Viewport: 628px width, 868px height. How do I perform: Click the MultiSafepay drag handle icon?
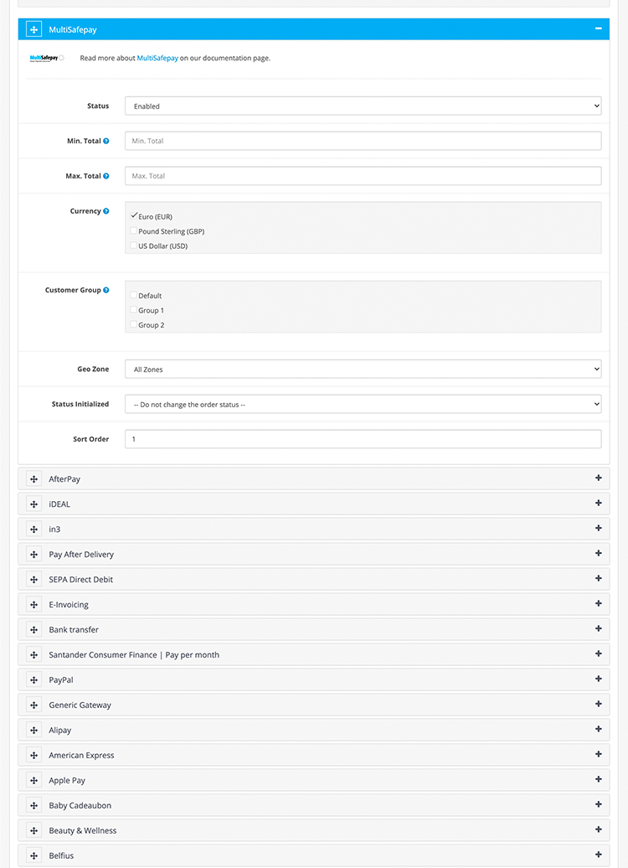33,29
